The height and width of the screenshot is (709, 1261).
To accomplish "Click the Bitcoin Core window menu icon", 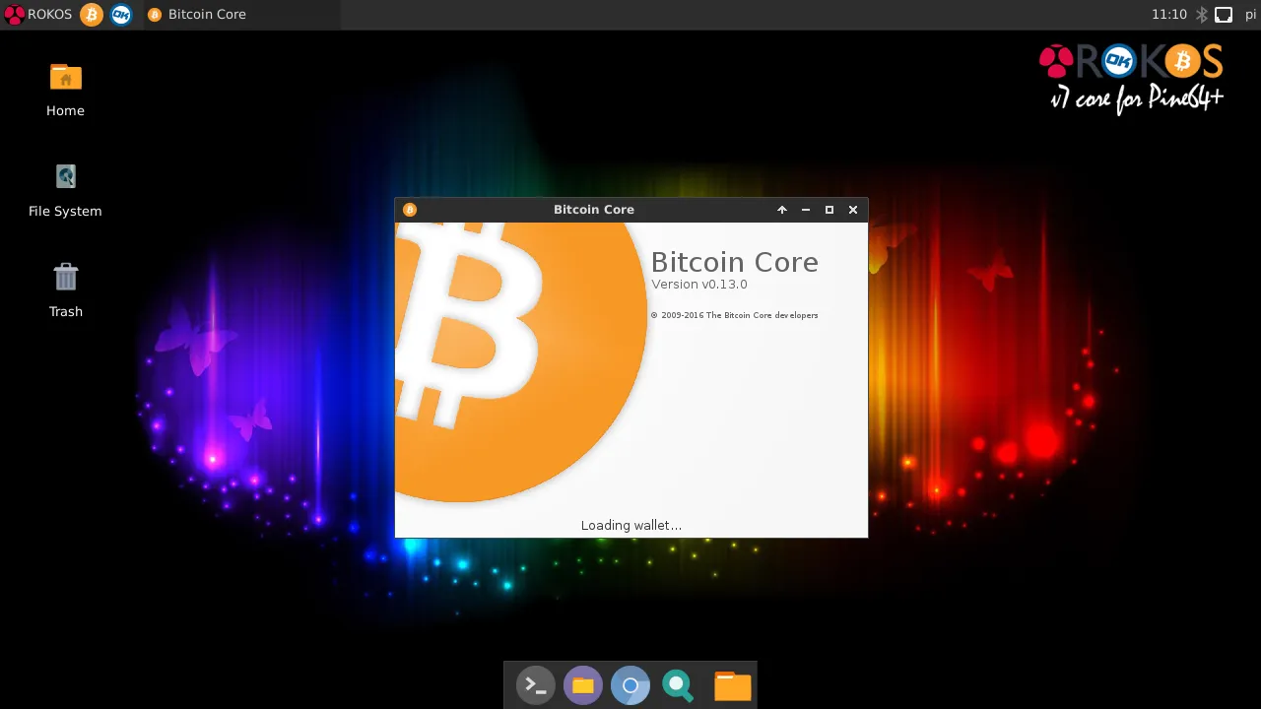I will pyautogui.click(x=410, y=210).
